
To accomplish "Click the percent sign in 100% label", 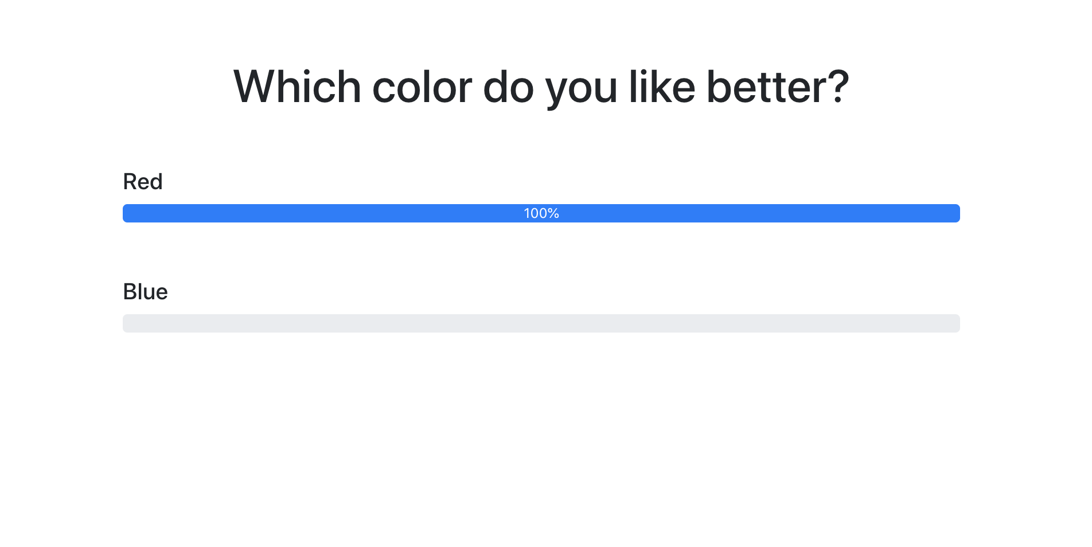I will (554, 213).
